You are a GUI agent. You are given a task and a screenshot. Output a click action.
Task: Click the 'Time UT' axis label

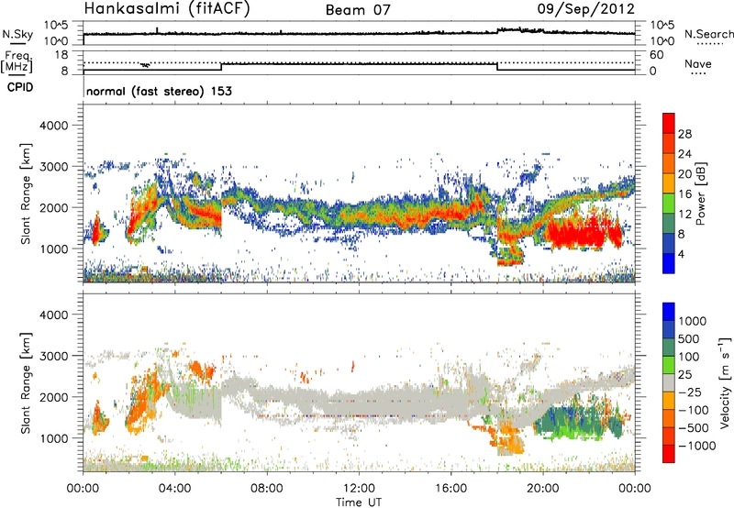[x=359, y=502]
